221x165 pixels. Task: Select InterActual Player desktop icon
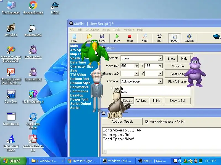(11, 143)
